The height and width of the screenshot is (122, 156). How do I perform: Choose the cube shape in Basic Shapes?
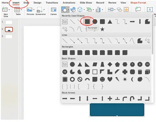click(147, 72)
